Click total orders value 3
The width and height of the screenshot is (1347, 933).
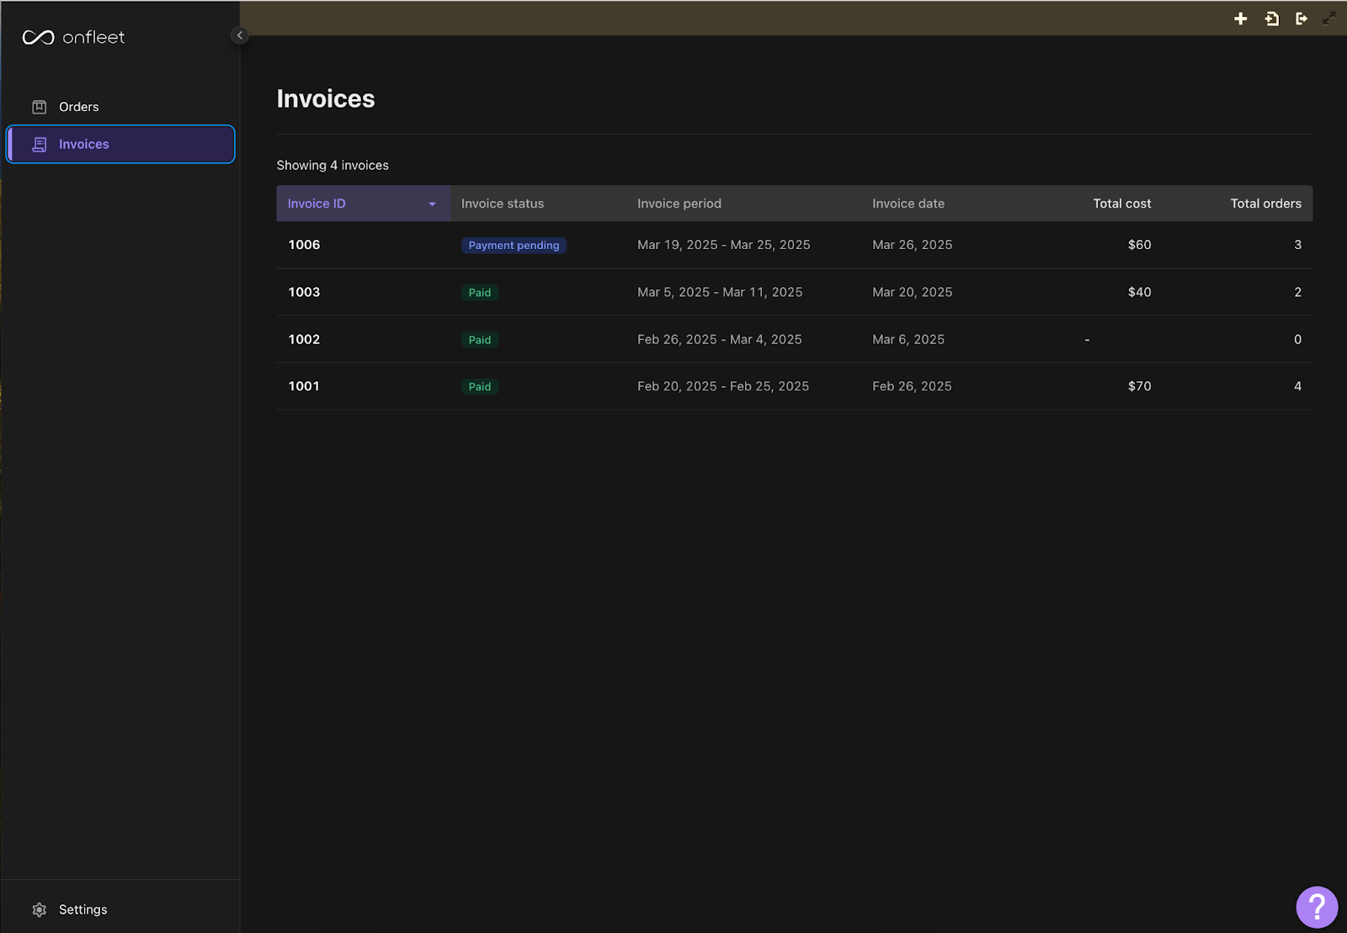pos(1297,245)
